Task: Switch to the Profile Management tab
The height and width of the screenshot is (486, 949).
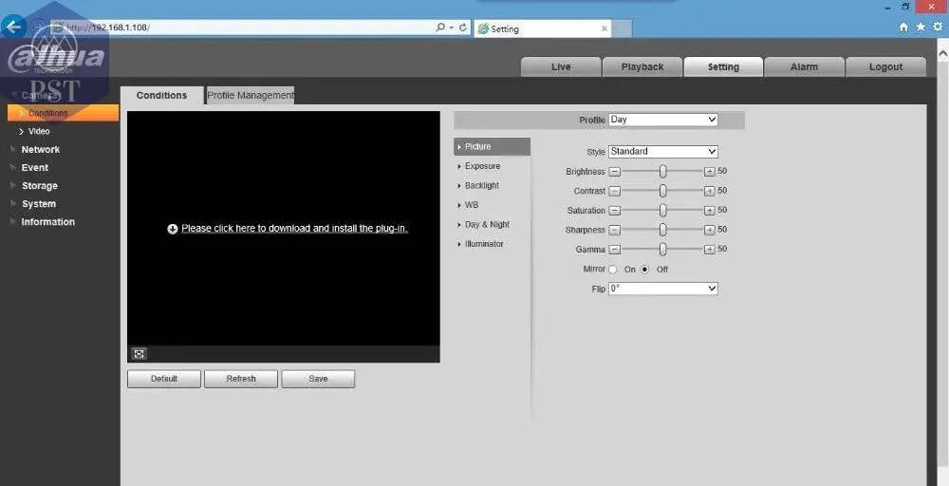Action: point(251,95)
